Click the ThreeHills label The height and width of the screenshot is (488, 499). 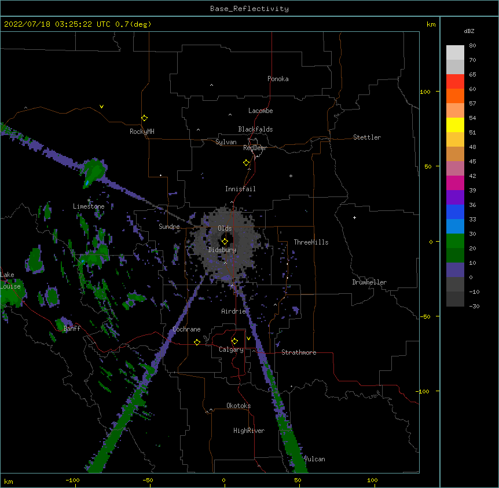coord(311,242)
